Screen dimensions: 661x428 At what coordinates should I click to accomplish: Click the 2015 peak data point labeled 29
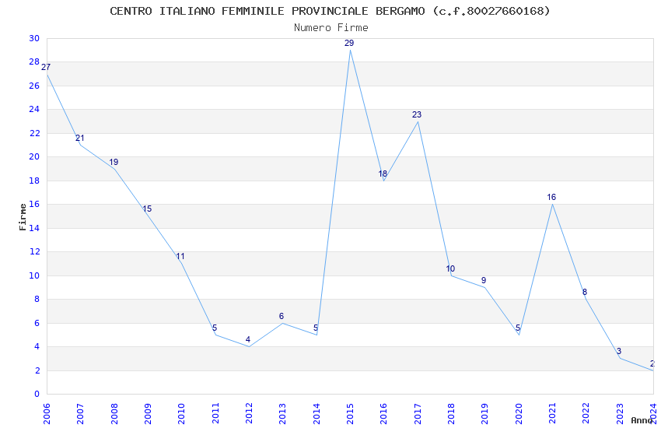[x=350, y=50]
